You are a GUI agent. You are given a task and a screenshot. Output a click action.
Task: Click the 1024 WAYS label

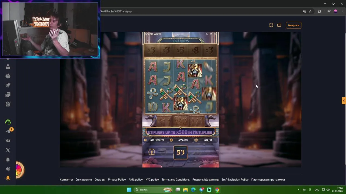181,41
